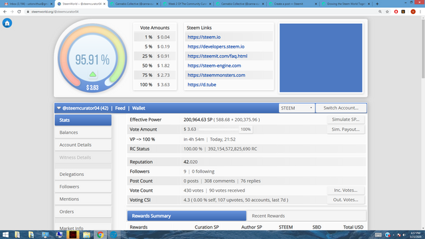Open the taskbar clock showing 4:57 PM

click(415, 234)
